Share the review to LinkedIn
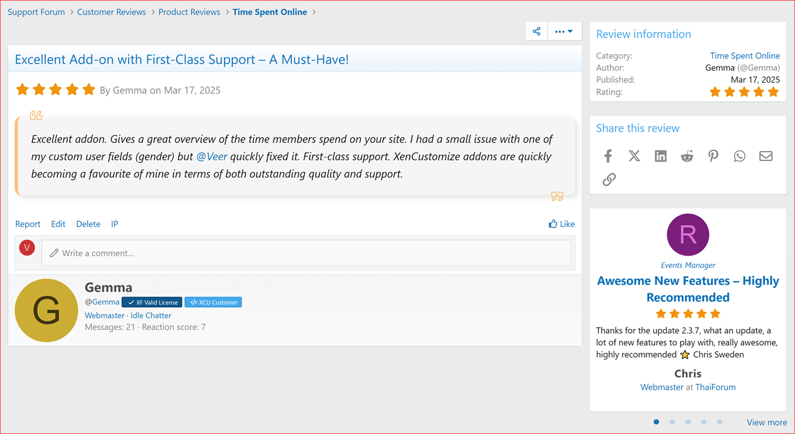This screenshot has width=795, height=434. pyautogui.click(x=660, y=155)
